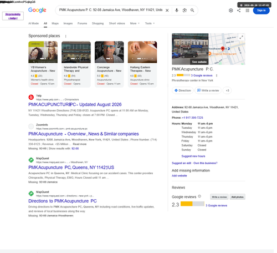This screenshot has height=253, width=277.
Task: Open search by image lens icon
Action: [184, 11]
